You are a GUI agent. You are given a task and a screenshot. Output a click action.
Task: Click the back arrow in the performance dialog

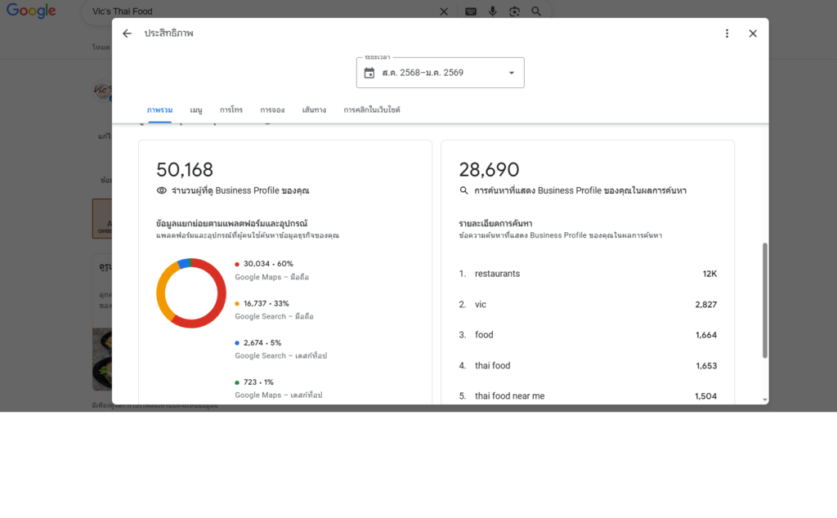(128, 33)
